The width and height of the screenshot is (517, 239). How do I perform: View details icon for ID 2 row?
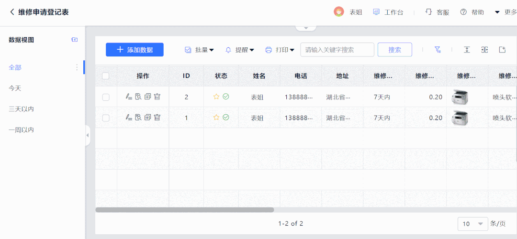pos(138,97)
